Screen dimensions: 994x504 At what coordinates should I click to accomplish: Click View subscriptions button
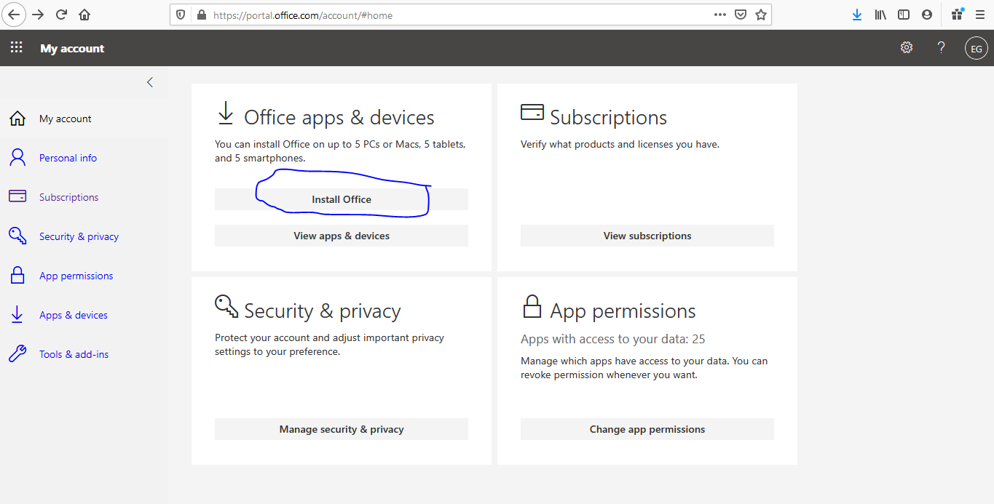point(647,236)
